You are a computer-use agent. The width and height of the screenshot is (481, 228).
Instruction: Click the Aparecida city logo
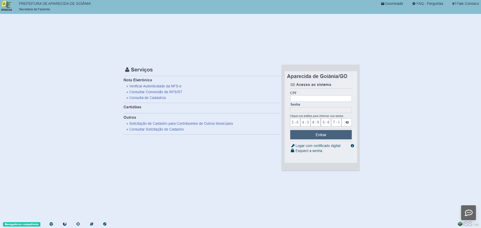tap(7, 6)
